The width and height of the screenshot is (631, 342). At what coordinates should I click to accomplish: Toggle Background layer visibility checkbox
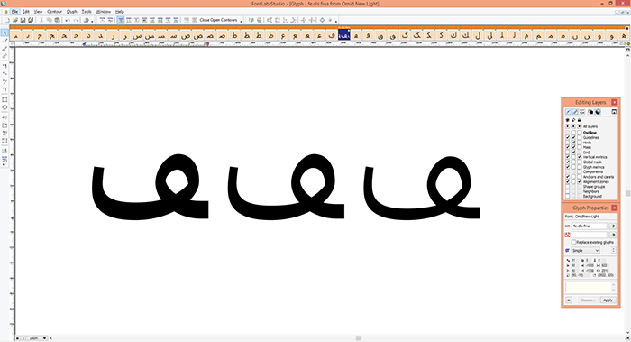point(567,196)
